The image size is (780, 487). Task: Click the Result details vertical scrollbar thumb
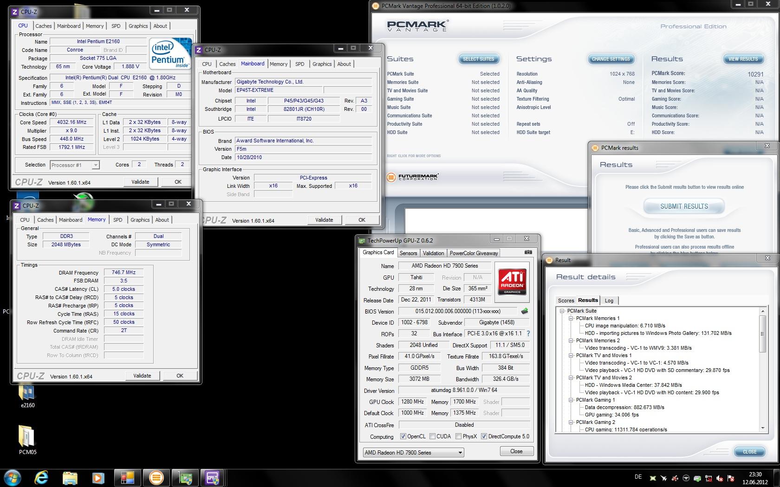(x=762, y=333)
